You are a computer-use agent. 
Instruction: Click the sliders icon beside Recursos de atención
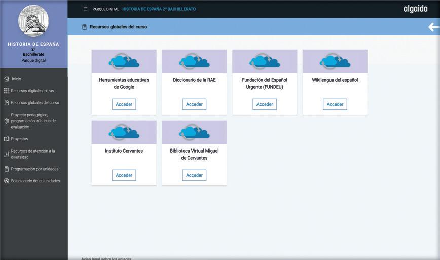(x=7, y=154)
